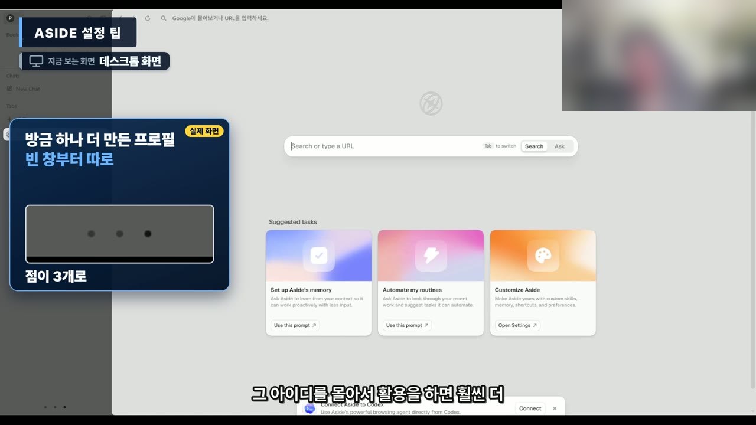Click the reload page icon
Viewport: 756px width, 425px height.
(148, 18)
